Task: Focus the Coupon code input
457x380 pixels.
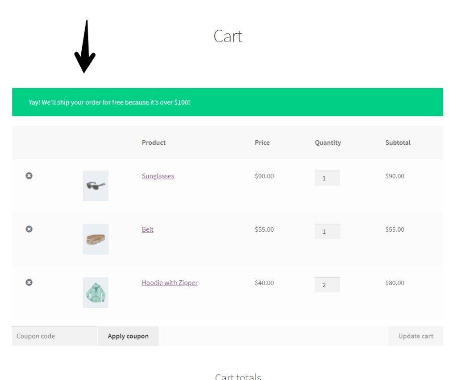Action: [54, 336]
